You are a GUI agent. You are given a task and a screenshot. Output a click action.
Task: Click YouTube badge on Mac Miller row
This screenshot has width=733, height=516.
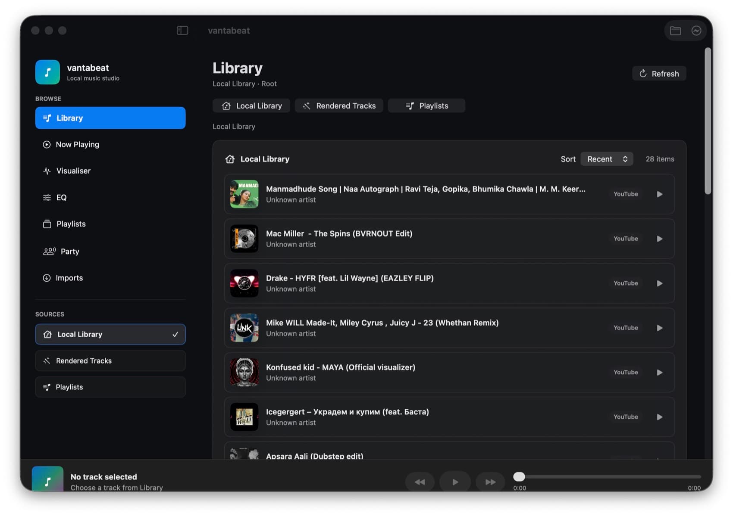tap(626, 239)
